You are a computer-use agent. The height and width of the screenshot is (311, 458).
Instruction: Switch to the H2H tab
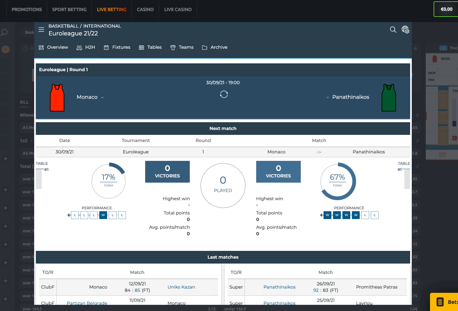(x=86, y=47)
